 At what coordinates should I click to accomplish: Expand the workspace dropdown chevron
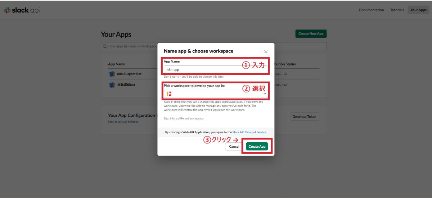(265, 94)
